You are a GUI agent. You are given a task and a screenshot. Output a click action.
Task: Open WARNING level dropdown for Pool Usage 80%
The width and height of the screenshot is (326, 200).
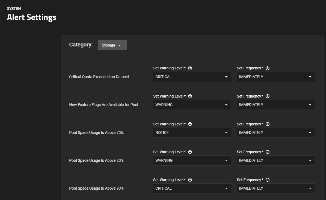click(x=192, y=161)
